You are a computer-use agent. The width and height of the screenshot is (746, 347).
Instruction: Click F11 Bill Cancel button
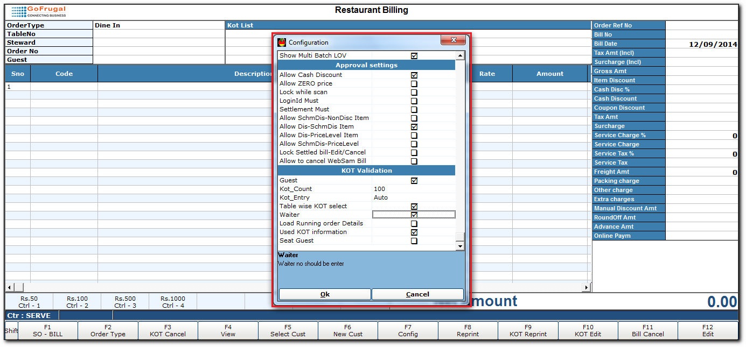coord(648,330)
